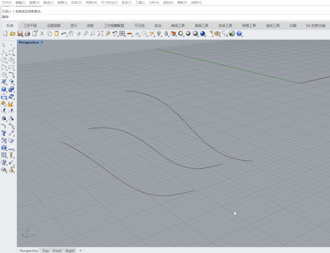Lock objects with the padlock icon
Screen dimensions: 330x253
(x=166, y=34)
